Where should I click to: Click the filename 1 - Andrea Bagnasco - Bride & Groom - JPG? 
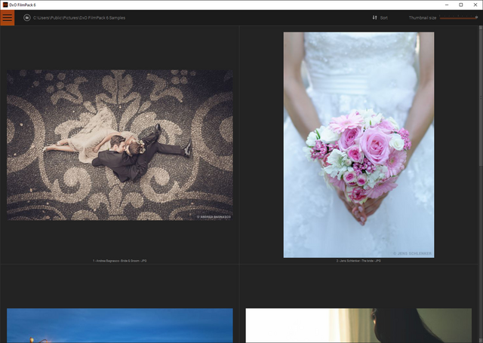(120, 261)
